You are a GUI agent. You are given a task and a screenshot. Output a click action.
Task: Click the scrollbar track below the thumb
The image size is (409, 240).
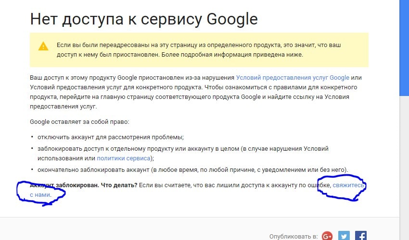click(404, 167)
